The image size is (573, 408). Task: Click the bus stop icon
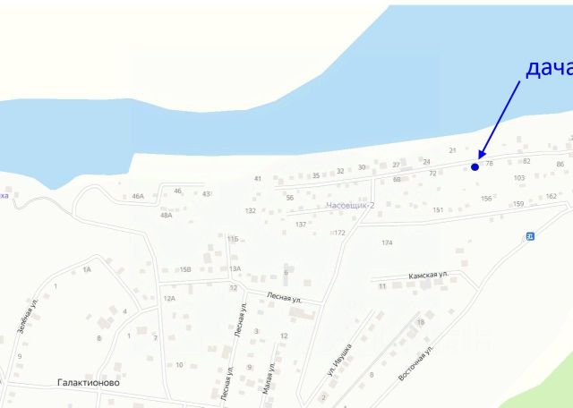530,237
